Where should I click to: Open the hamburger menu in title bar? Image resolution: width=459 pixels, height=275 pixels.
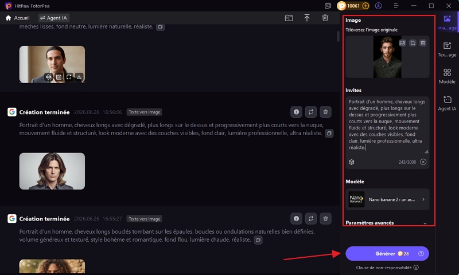click(x=396, y=6)
